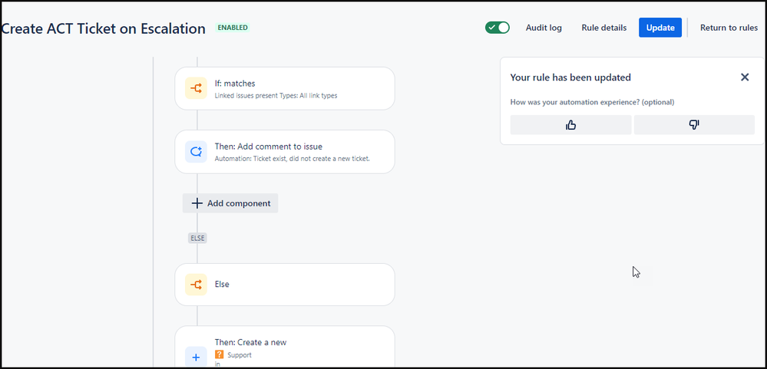This screenshot has height=369, width=767.
Task: Click Add component button
Action: [x=230, y=203]
